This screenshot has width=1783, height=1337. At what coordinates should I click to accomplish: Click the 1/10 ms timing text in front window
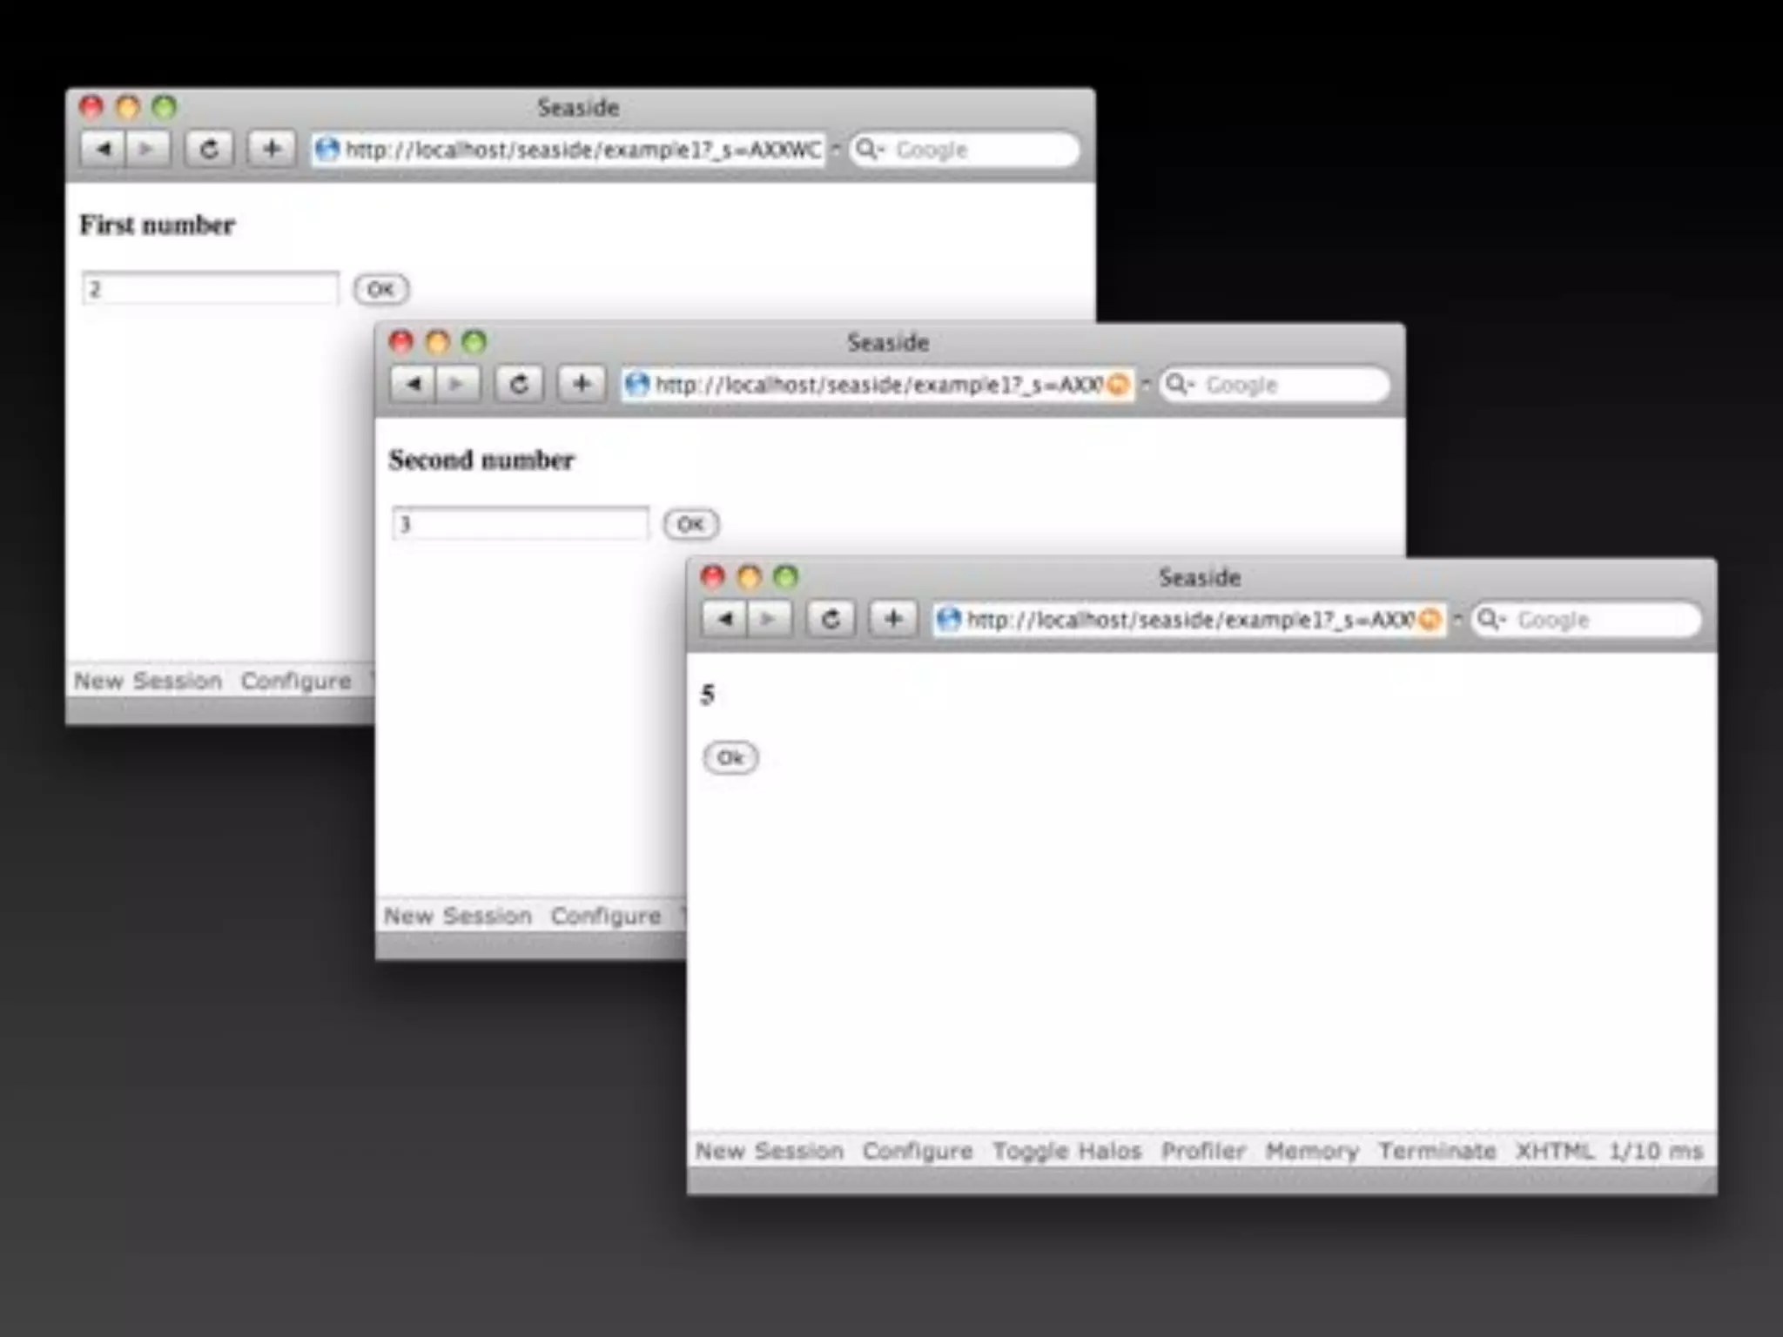coord(1656,1151)
